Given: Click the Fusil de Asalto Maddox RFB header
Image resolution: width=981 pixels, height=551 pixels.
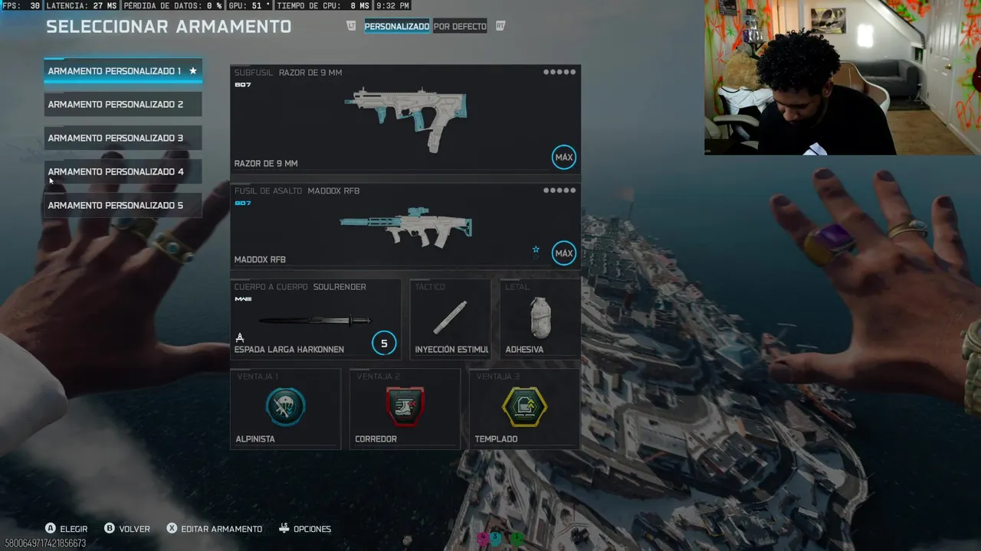Looking at the screenshot, I should click(297, 191).
